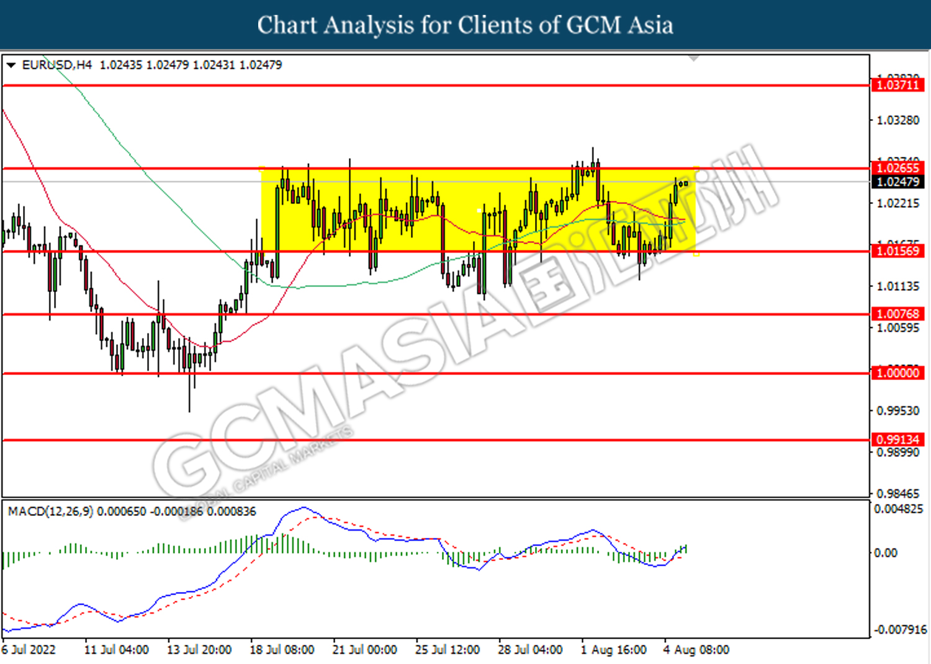Select the 6 Jul 2022 date label
This screenshot has width=931, height=664.
click(28, 650)
